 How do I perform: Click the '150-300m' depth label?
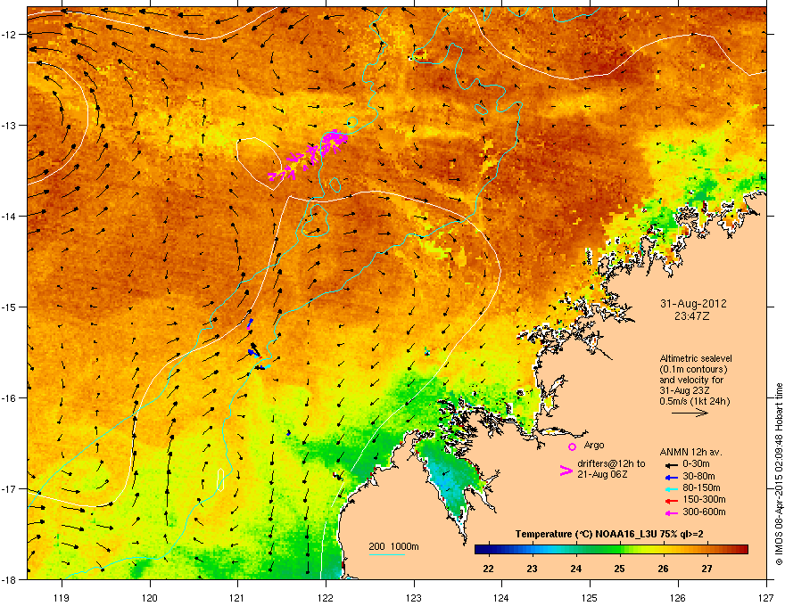click(x=704, y=500)
